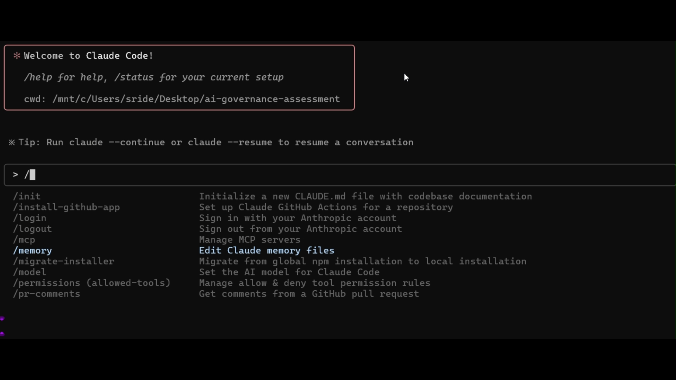The image size is (676, 380).
Task: Open /mcp to manage MCP servers
Action: pos(24,240)
